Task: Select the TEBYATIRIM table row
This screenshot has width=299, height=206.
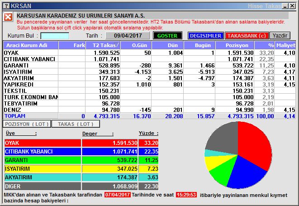Action: pyautogui.click(x=149, y=103)
